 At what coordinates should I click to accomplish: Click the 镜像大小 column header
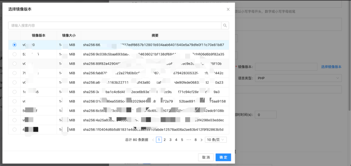point(69,36)
